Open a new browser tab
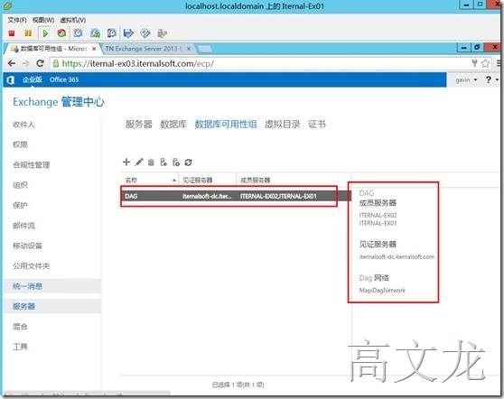This screenshot has width=504, height=399. 205,49
